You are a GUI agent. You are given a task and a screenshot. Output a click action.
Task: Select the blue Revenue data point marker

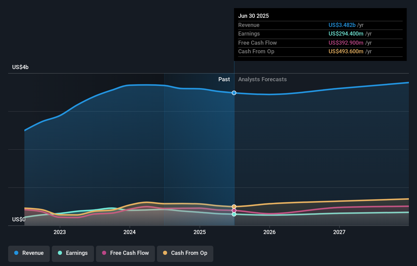(x=234, y=93)
